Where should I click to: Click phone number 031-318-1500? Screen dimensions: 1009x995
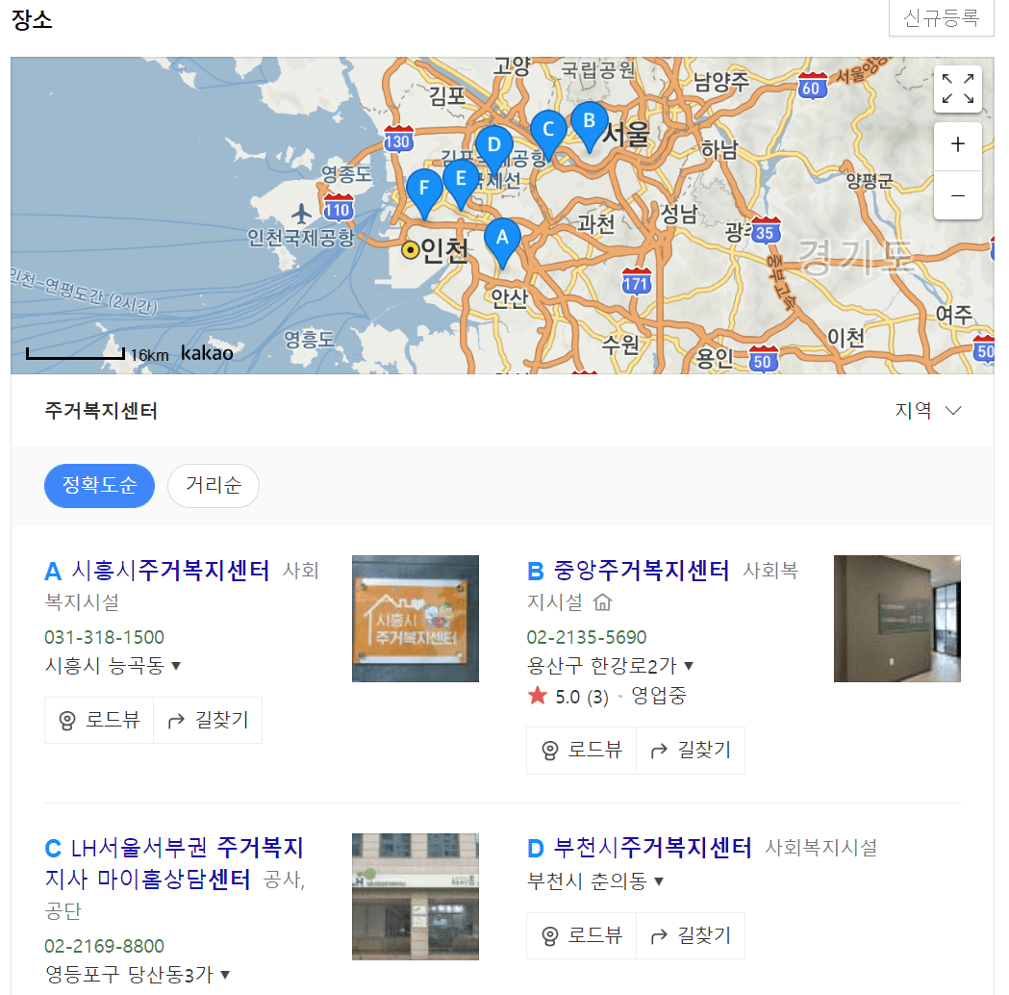(104, 637)
